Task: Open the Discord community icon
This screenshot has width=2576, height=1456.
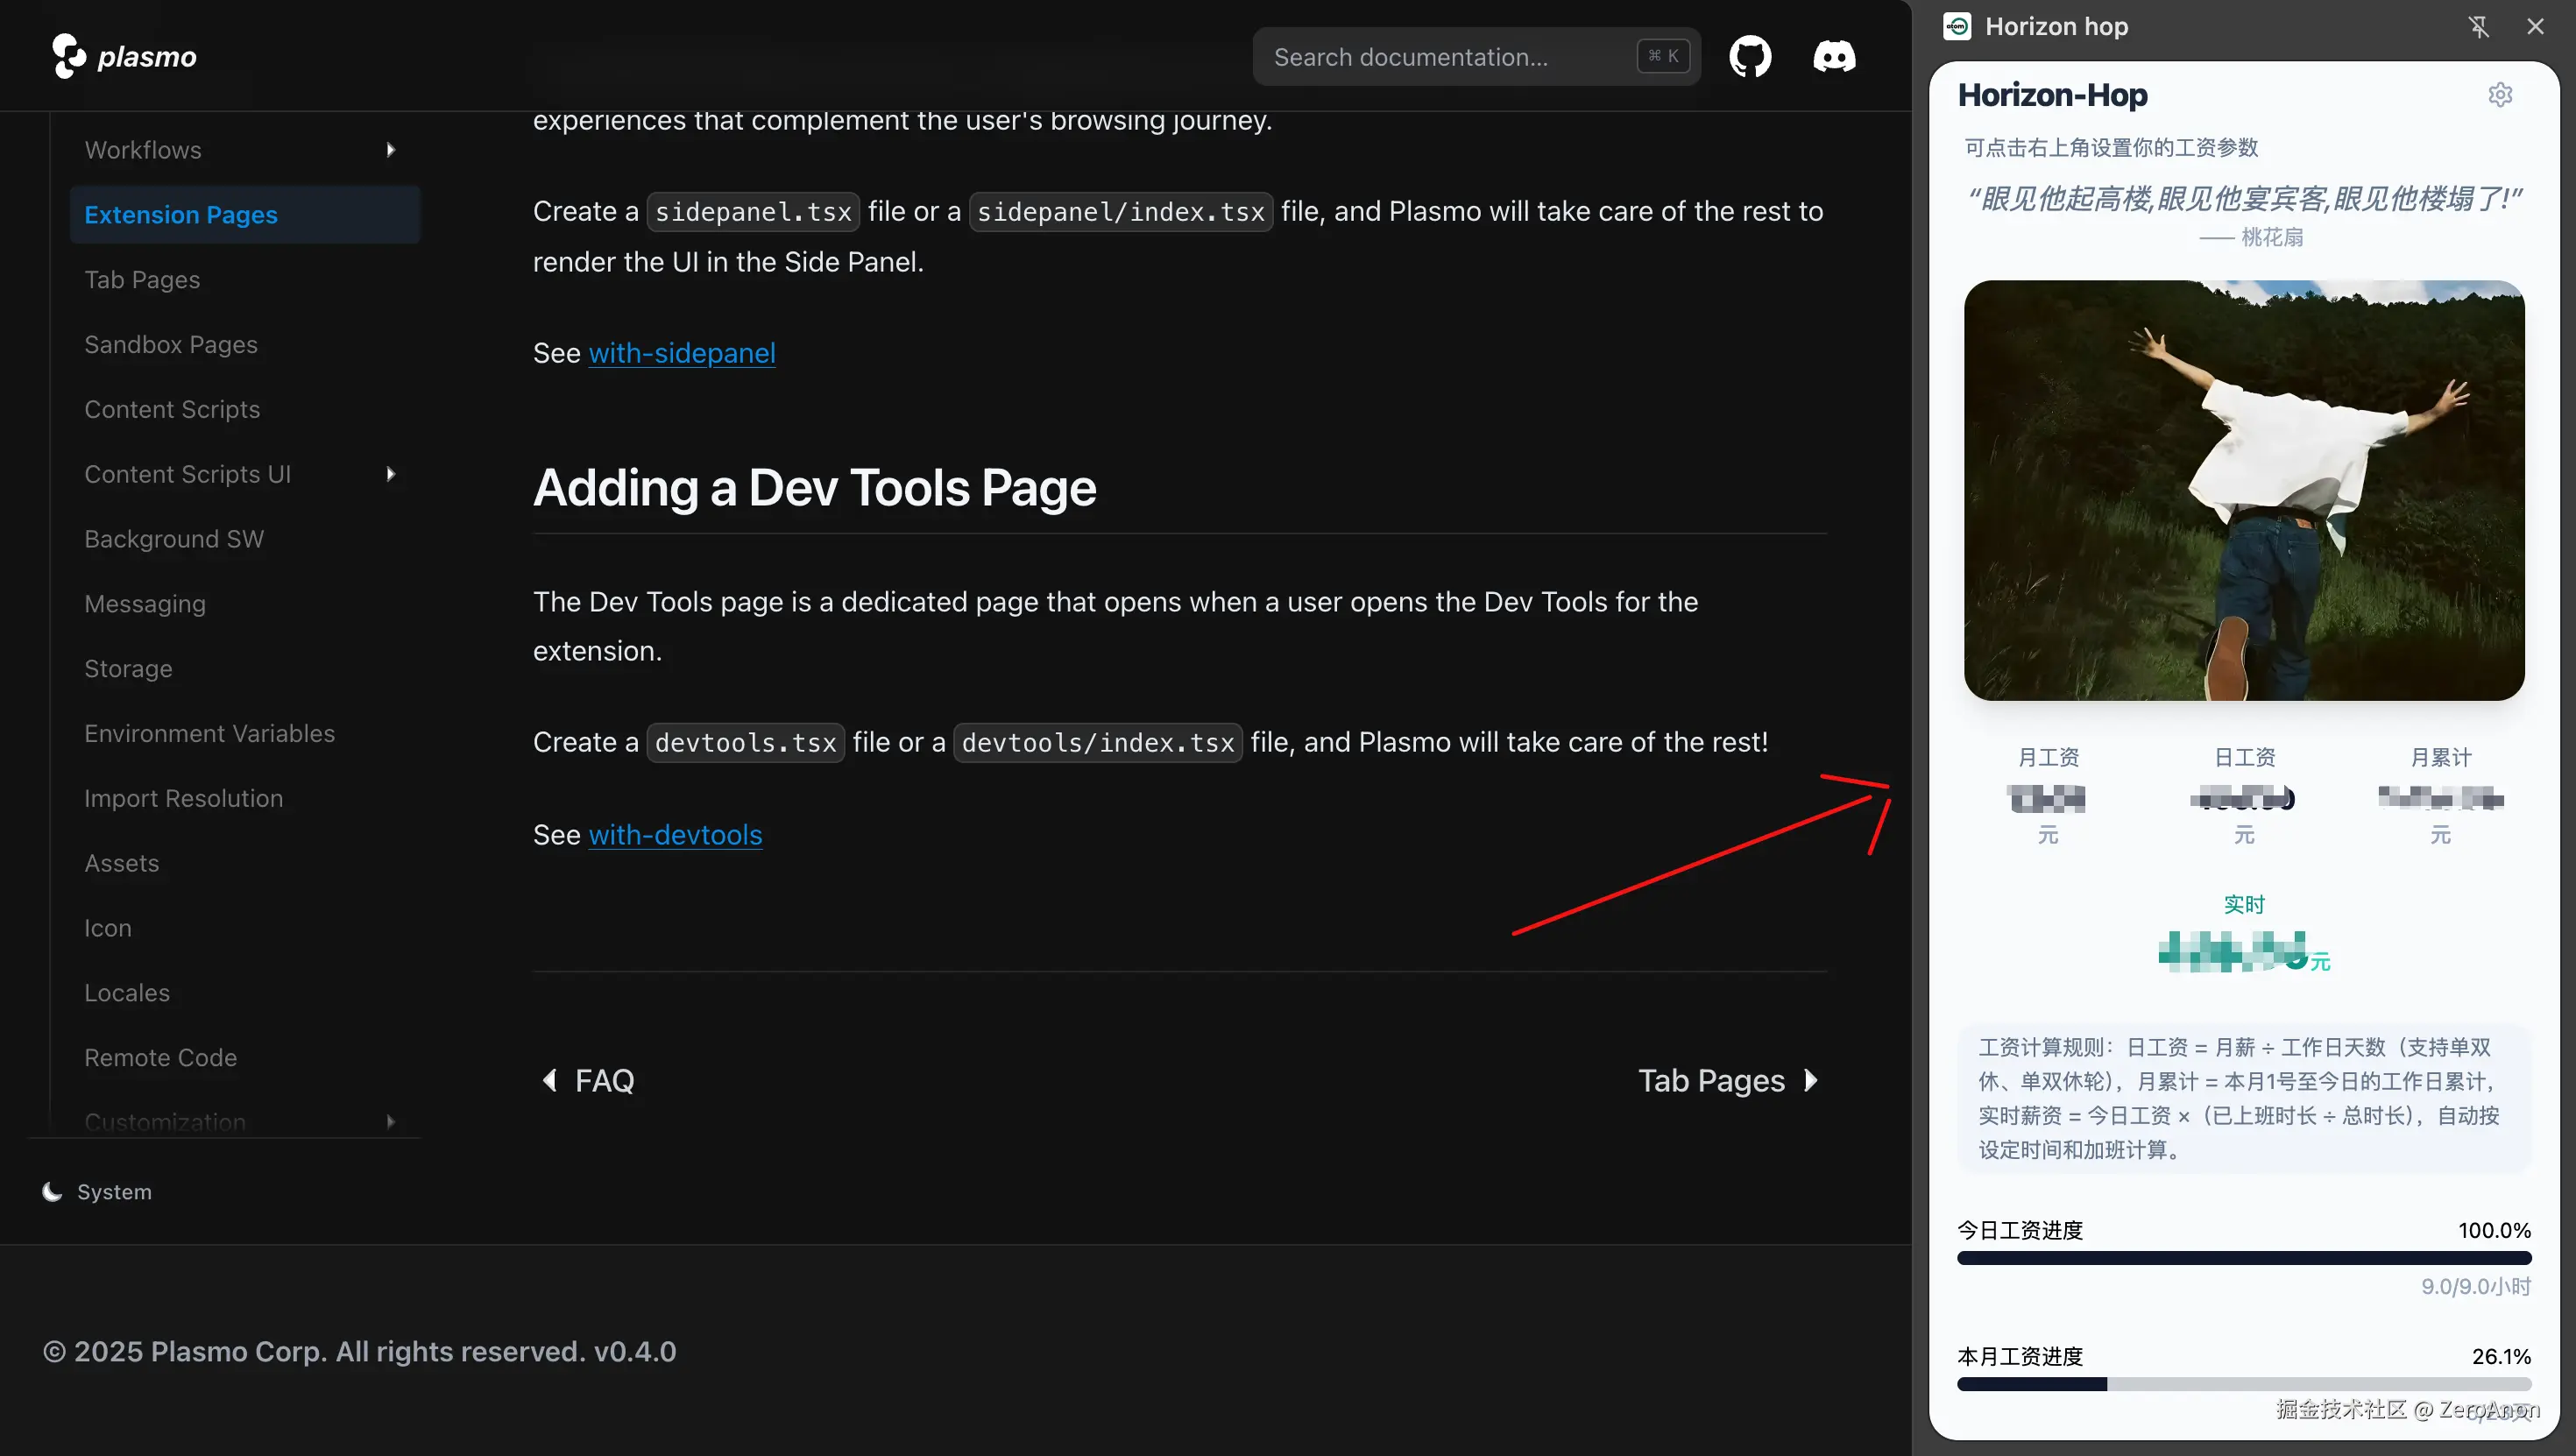Action: coord(1834,56)
